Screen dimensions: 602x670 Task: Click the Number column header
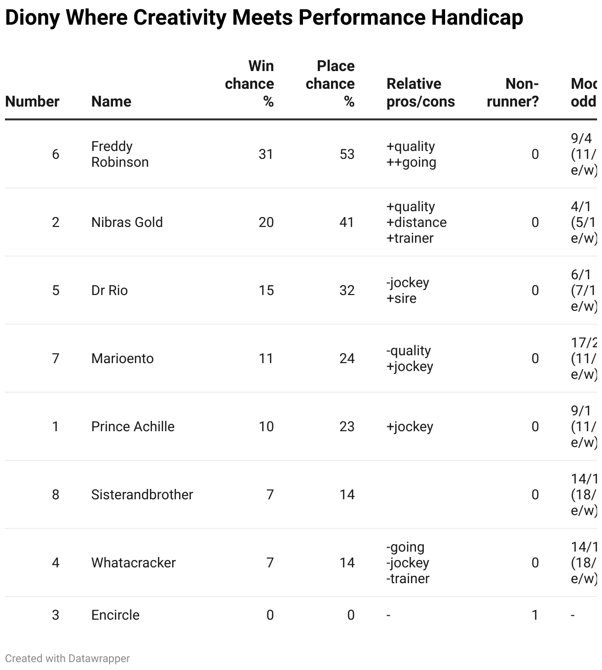pyautogui.click(x=32, y=101)
